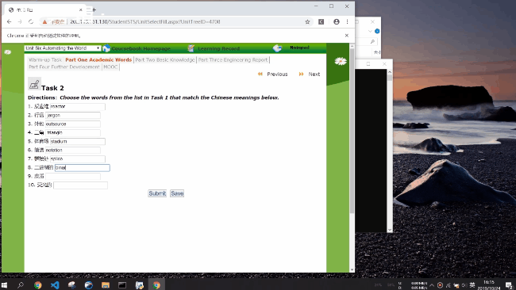Open the Chrome profile avatar icon
The width and height of the screenshot is (516, 290).
pyautogui.click(x=337, y=21)
